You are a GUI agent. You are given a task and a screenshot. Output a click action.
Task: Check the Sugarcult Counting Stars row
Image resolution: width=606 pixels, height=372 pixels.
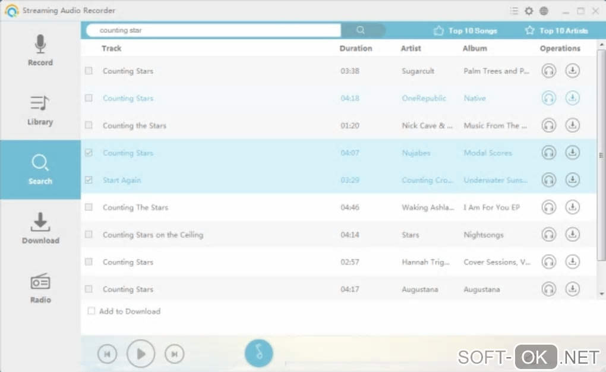(x=89, y=71)
